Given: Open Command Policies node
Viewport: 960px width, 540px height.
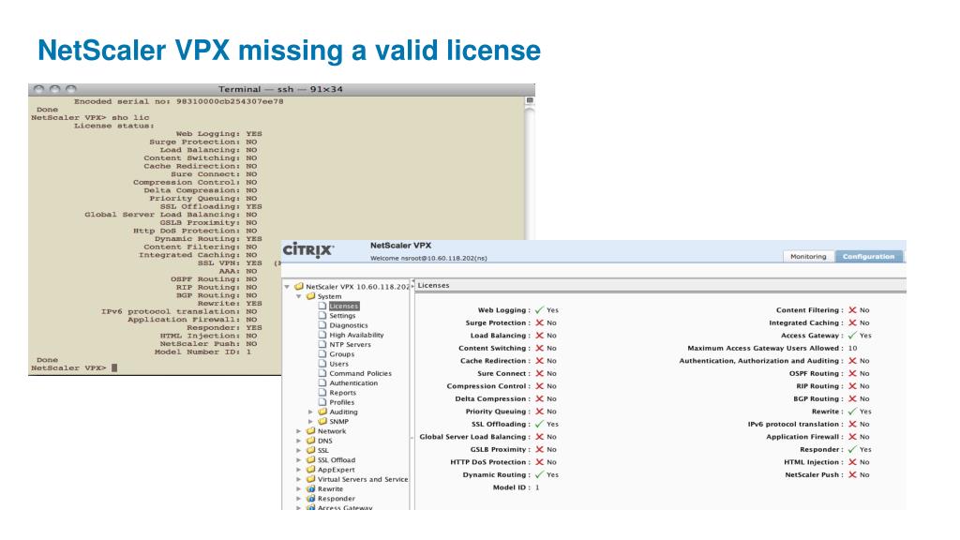Looking at the screenshot, I should pos(360,373).
